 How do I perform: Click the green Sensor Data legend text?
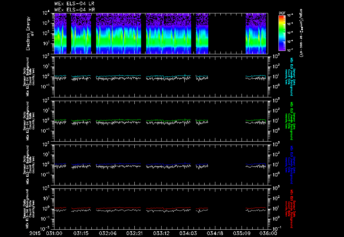tap(290, 121)
